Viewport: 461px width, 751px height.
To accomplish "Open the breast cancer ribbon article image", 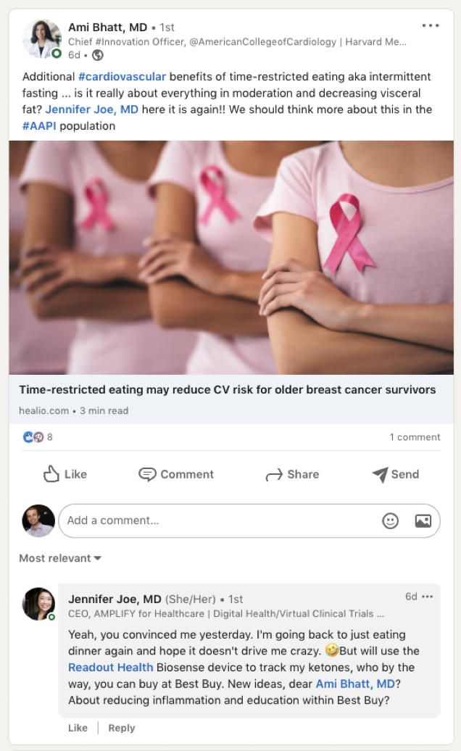I will [231, 257].
